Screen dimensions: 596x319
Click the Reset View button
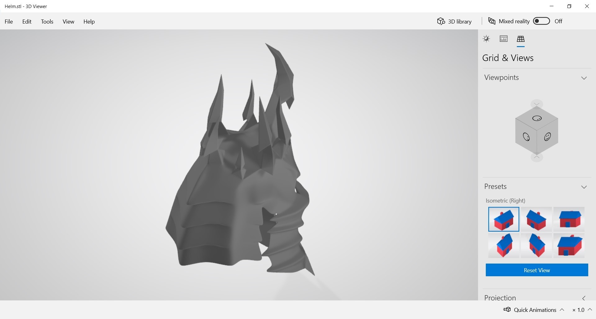(537, 270)
